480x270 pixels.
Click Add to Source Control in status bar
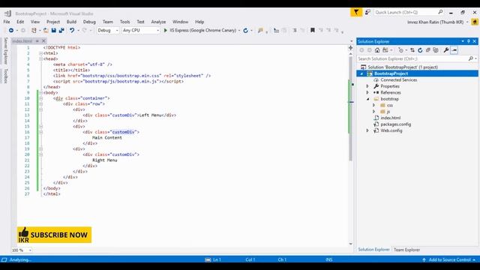pos(450,259)
